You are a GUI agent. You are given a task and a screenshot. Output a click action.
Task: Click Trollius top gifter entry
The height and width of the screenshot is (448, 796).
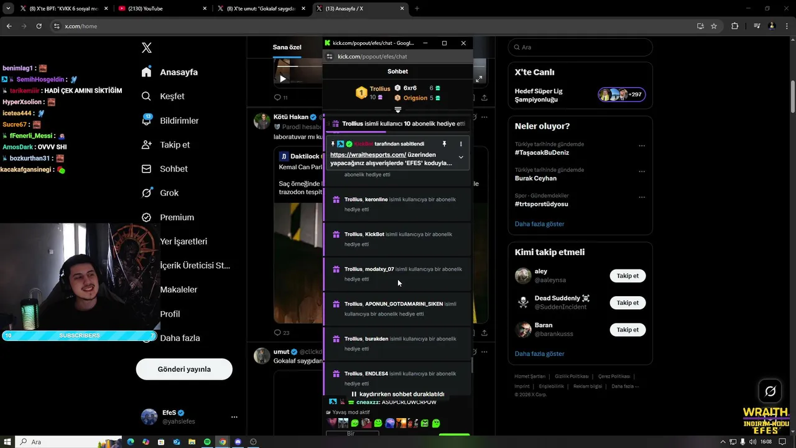tap(373, 93)
